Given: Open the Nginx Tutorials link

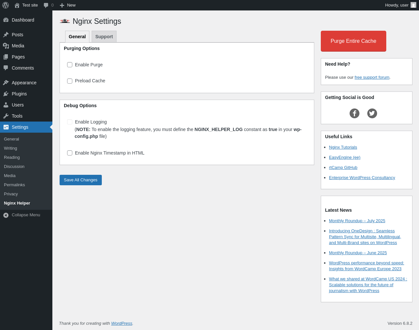Looking at the screenshot, I should (x=343, y=147).
